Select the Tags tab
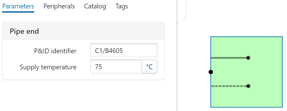Screen dimensions: 287x111 click(x=122, y=6)
